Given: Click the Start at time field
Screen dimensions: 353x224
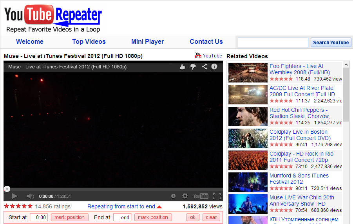Looking at the screenshot, I should [x=39, y=217].
